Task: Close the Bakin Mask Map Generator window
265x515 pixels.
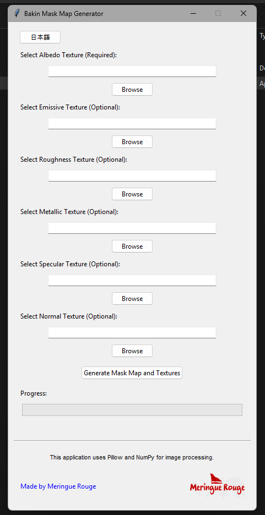Action: (x=244, y=13)
